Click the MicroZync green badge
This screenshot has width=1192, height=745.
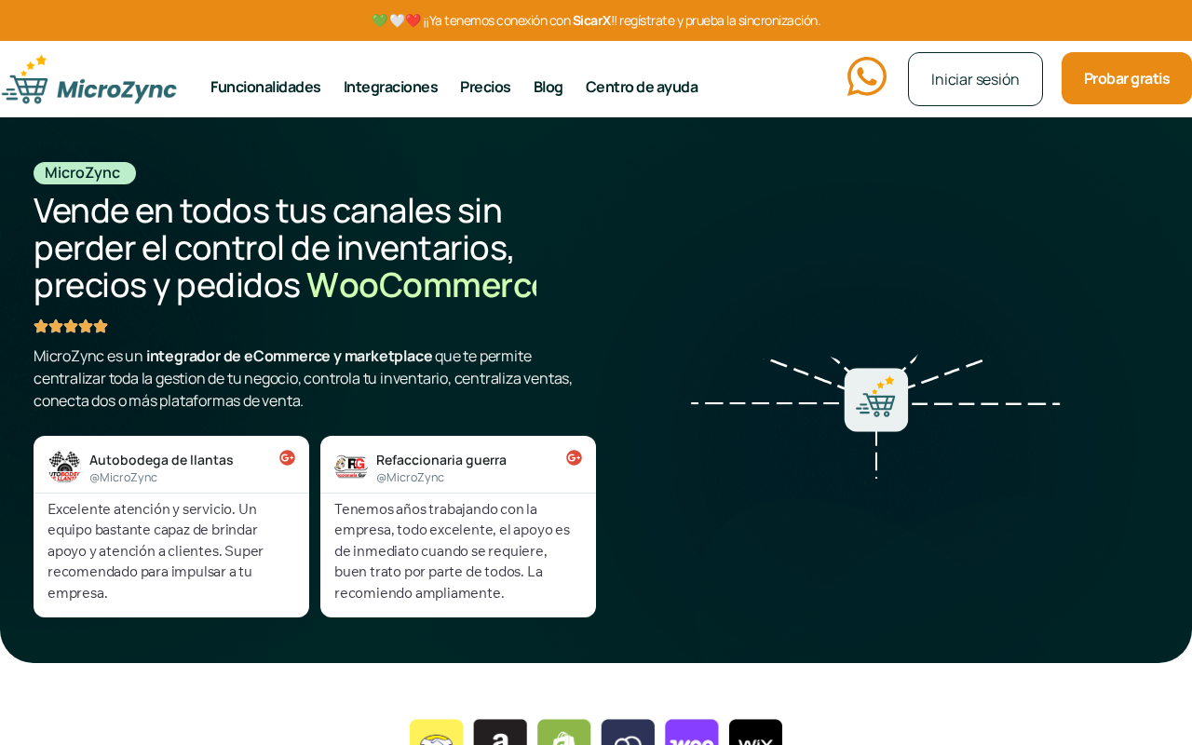pos(85,173)
